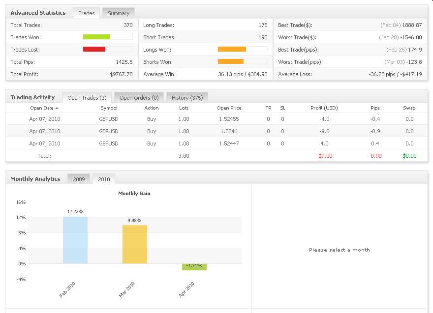The image size is (433, 313).
Task: Click the orange Longs Won bar
Action: point(231,49)
